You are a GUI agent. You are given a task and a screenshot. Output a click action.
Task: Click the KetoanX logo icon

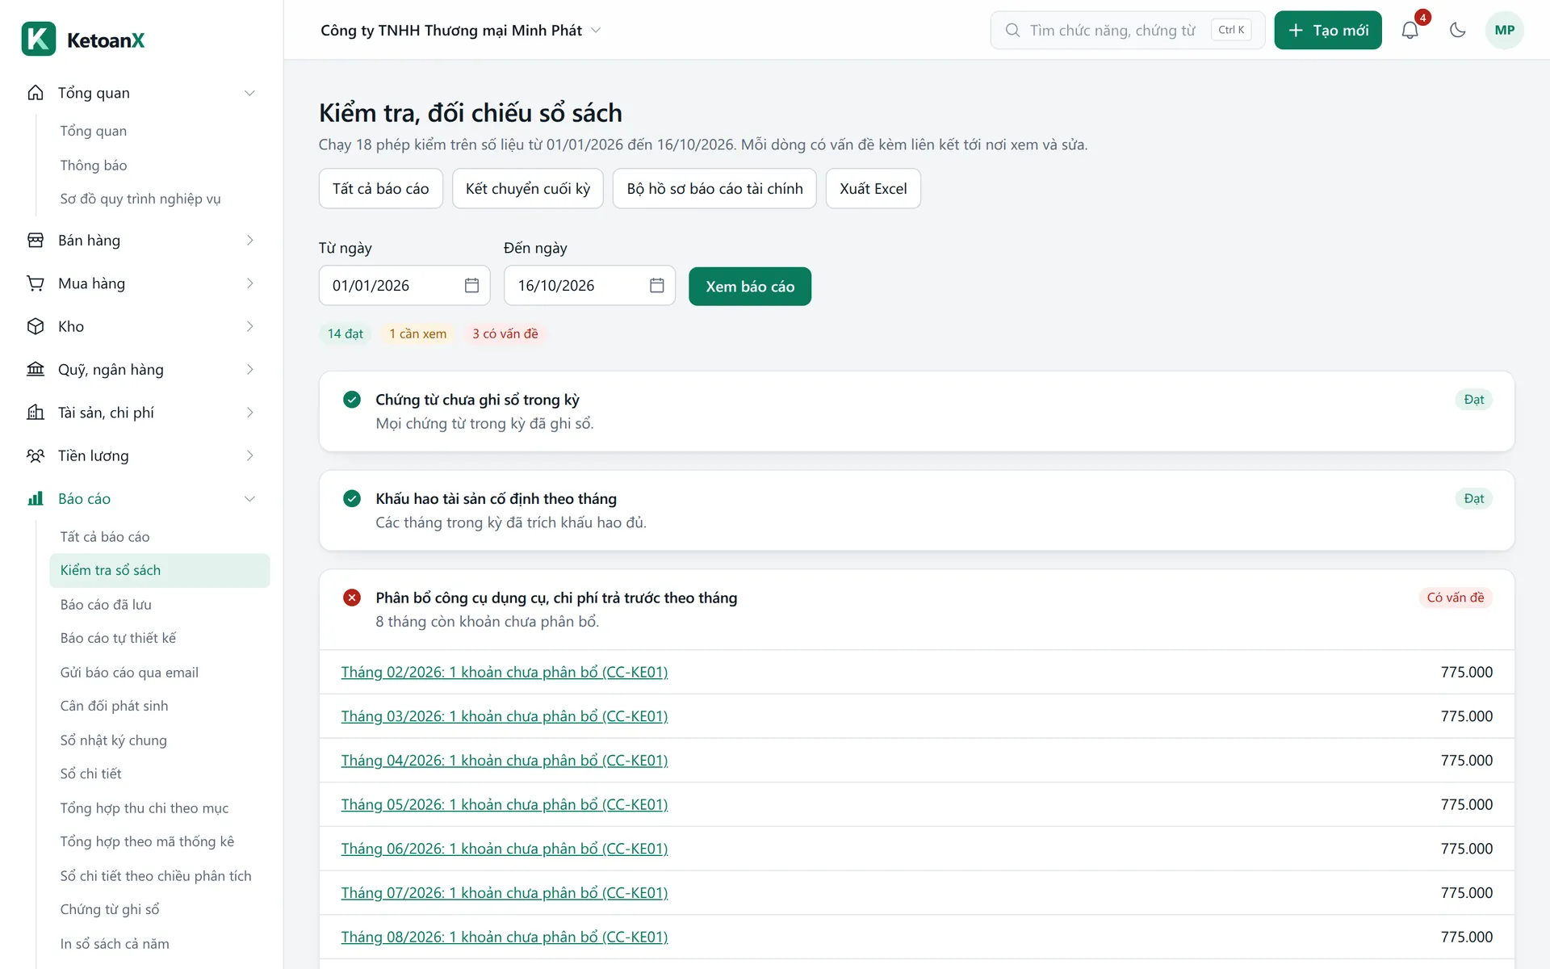click(x=39, y=39)
